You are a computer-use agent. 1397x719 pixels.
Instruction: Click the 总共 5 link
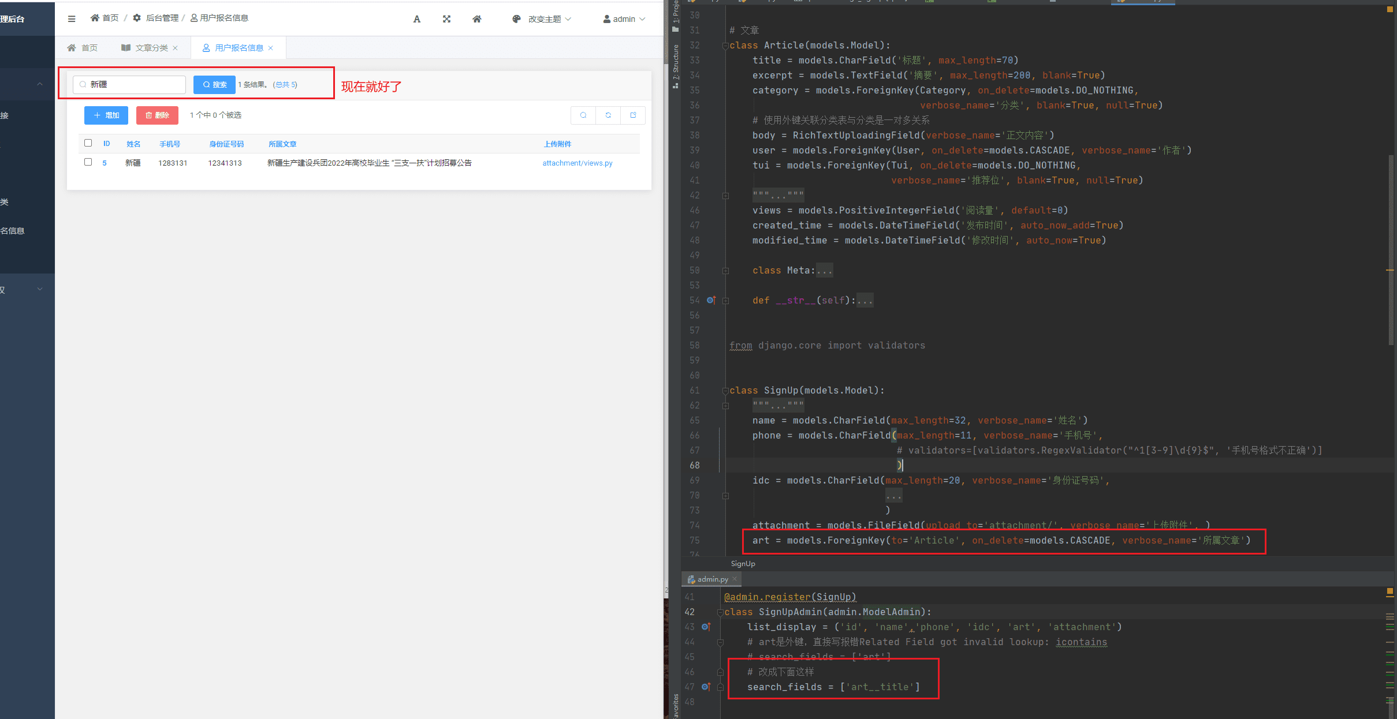pos(285,84)
